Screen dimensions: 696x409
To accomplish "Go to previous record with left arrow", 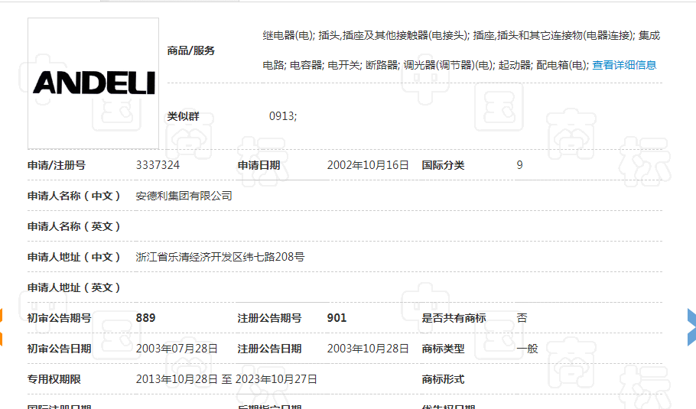I will click(x=2, y=327).
